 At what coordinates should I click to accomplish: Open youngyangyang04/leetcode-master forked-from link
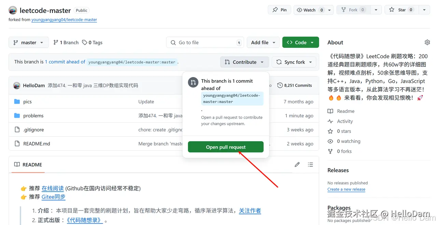coord(64,20)
